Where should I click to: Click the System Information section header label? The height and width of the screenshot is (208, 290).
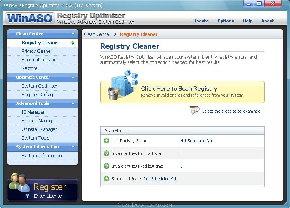37,147
